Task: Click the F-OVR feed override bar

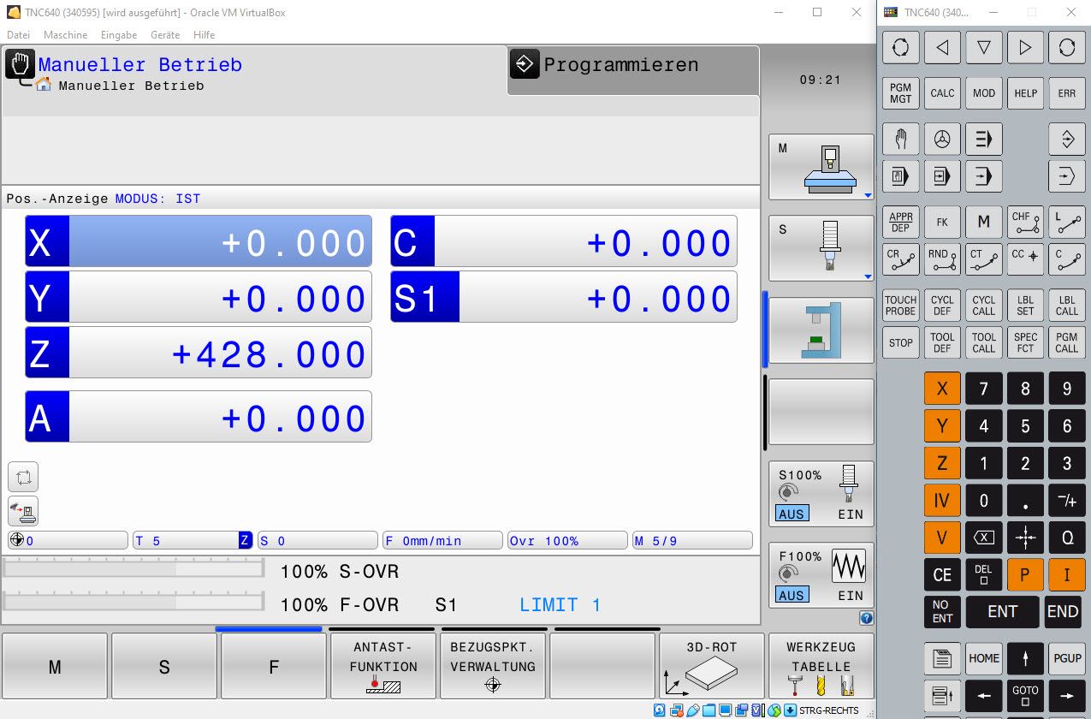Action: pyautogui.click(x=133, y=601)
